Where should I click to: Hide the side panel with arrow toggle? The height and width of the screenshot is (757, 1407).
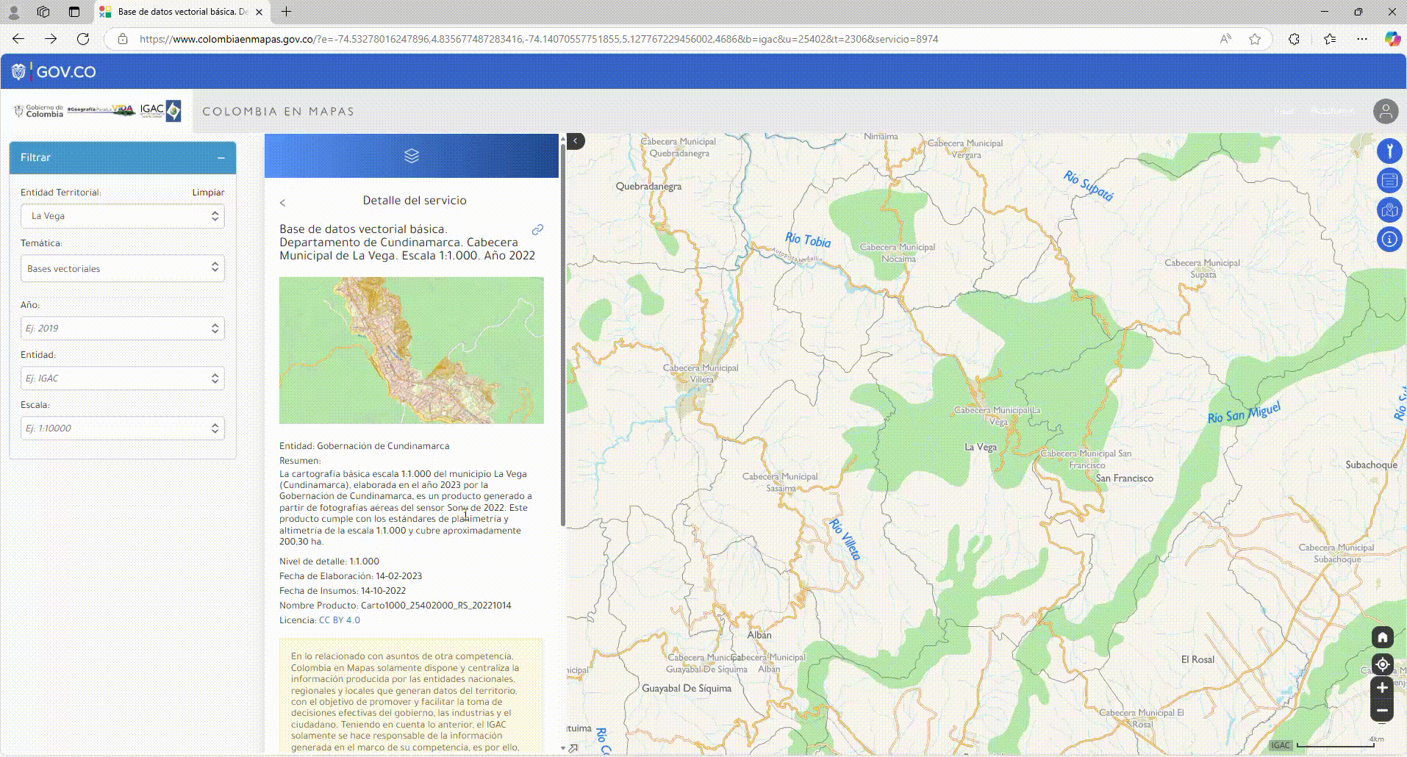(x=576, y=141)
